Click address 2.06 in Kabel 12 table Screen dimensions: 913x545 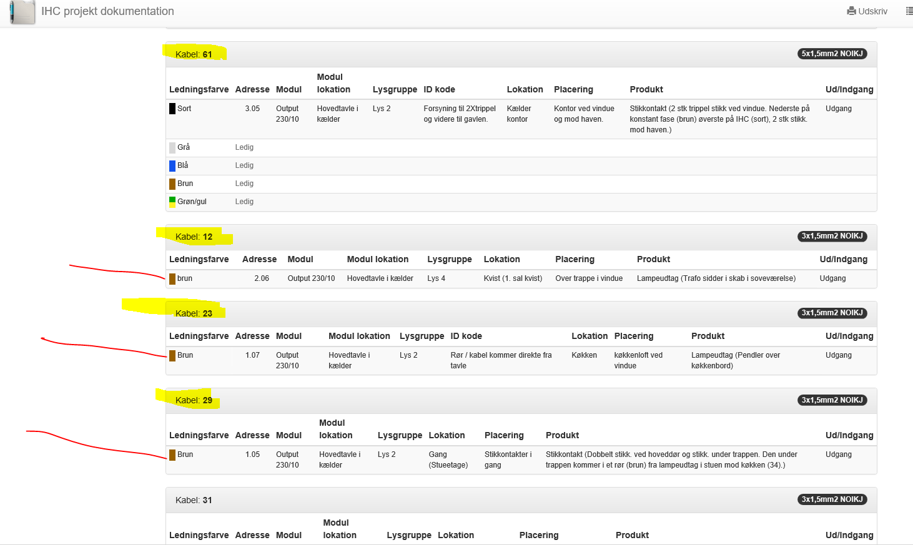pyautogui.click(x=261, y=278)
